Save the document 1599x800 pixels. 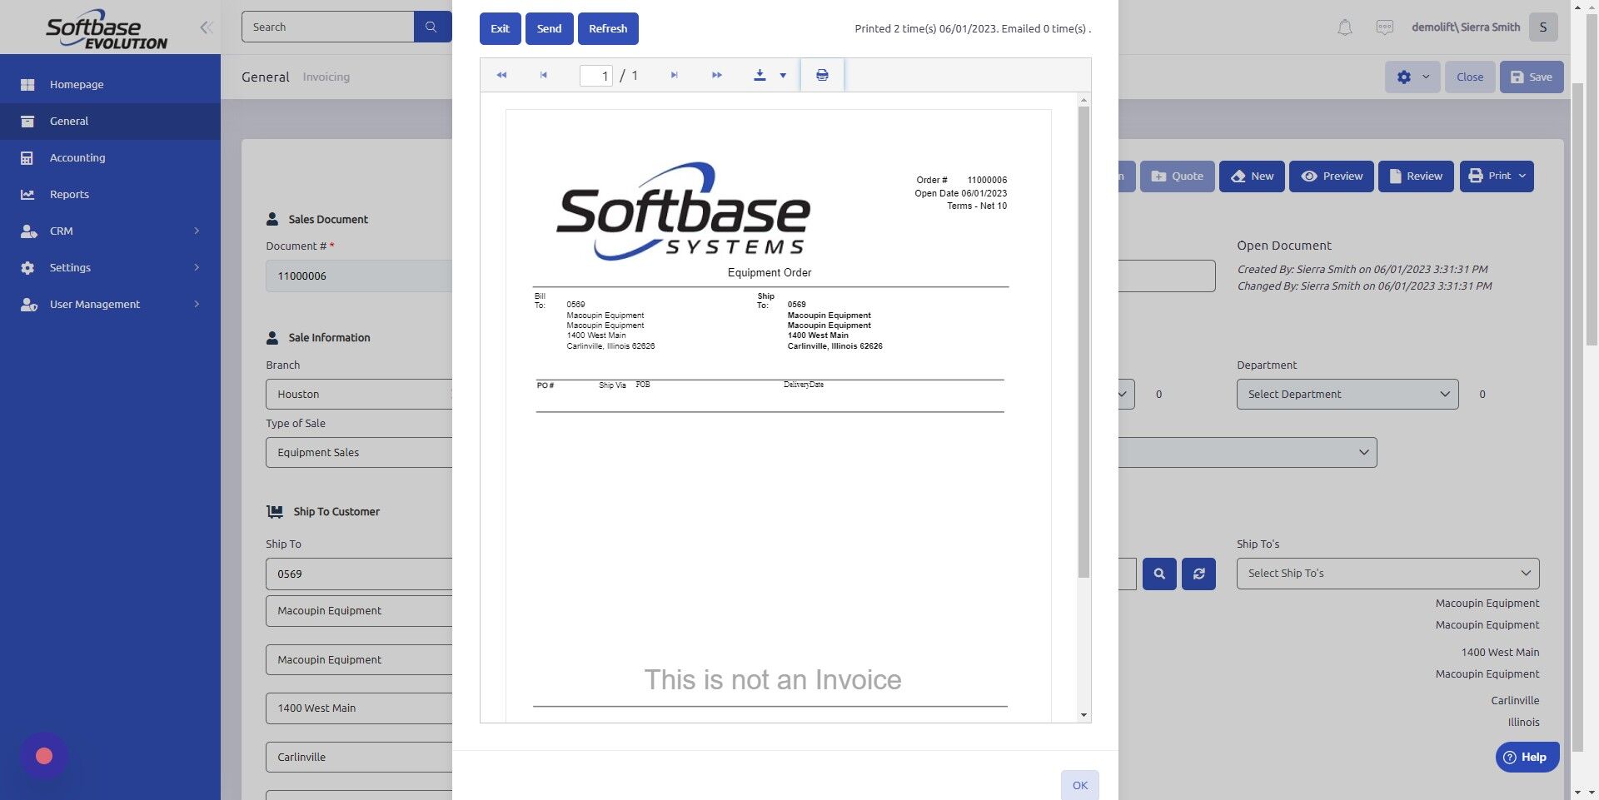[1532, 77]
